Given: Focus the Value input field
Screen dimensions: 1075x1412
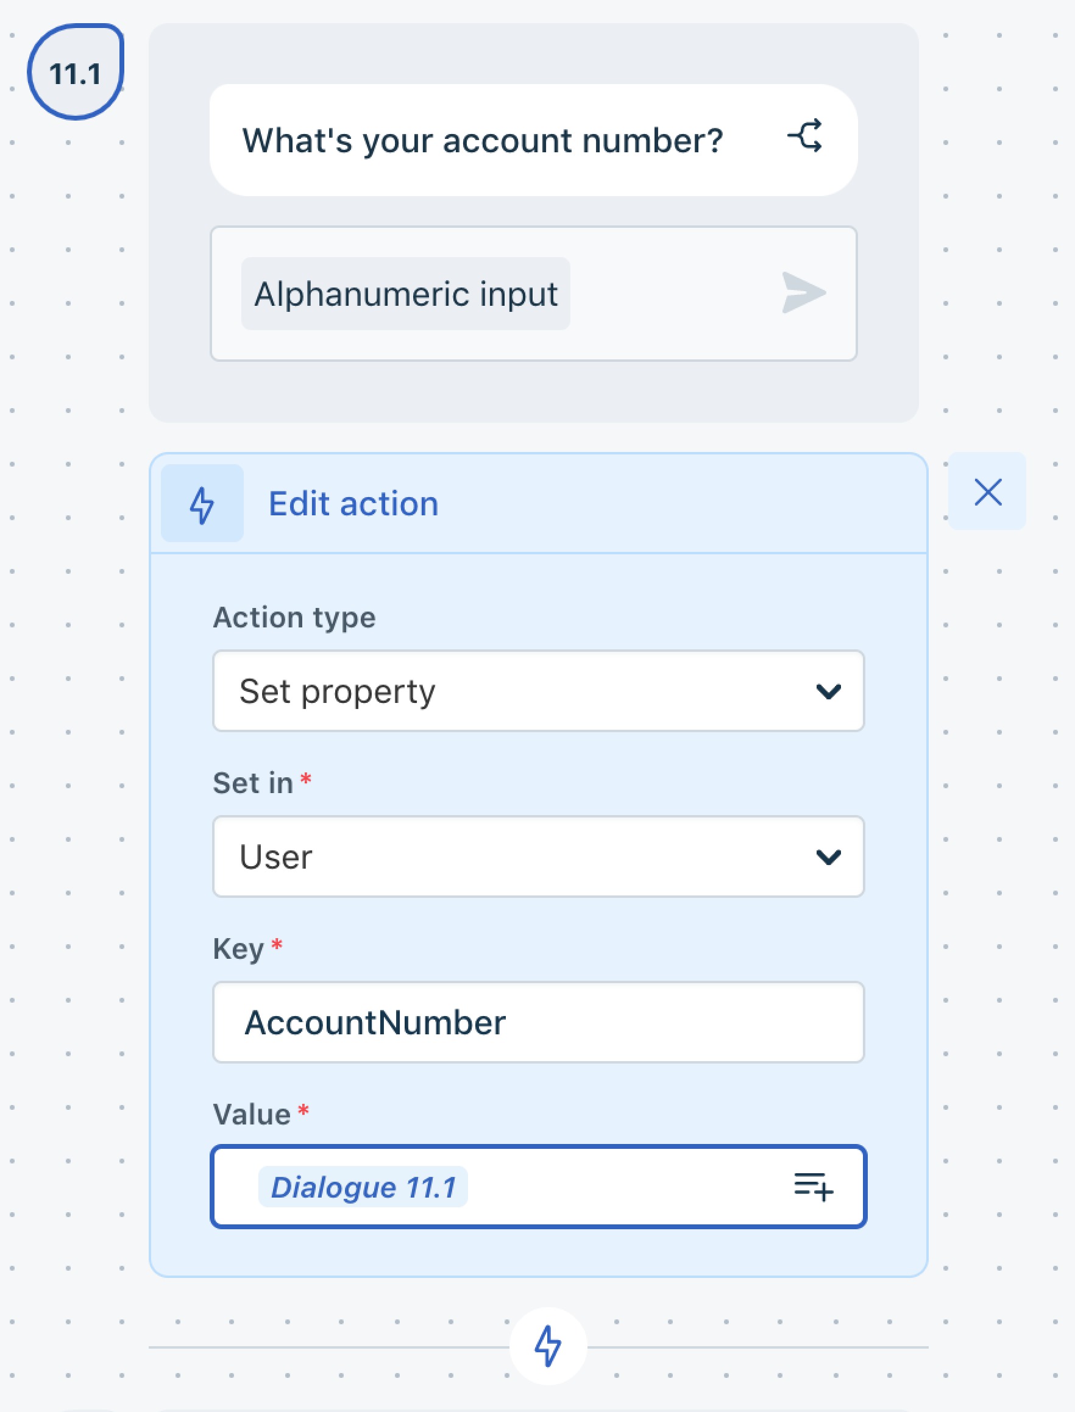Looking at the screenshot, I should tap(538, 1186).
